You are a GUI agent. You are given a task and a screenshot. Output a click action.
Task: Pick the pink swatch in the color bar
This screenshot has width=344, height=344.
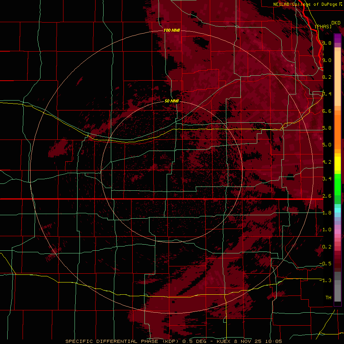pyautogui.click(x=338, y=232)
